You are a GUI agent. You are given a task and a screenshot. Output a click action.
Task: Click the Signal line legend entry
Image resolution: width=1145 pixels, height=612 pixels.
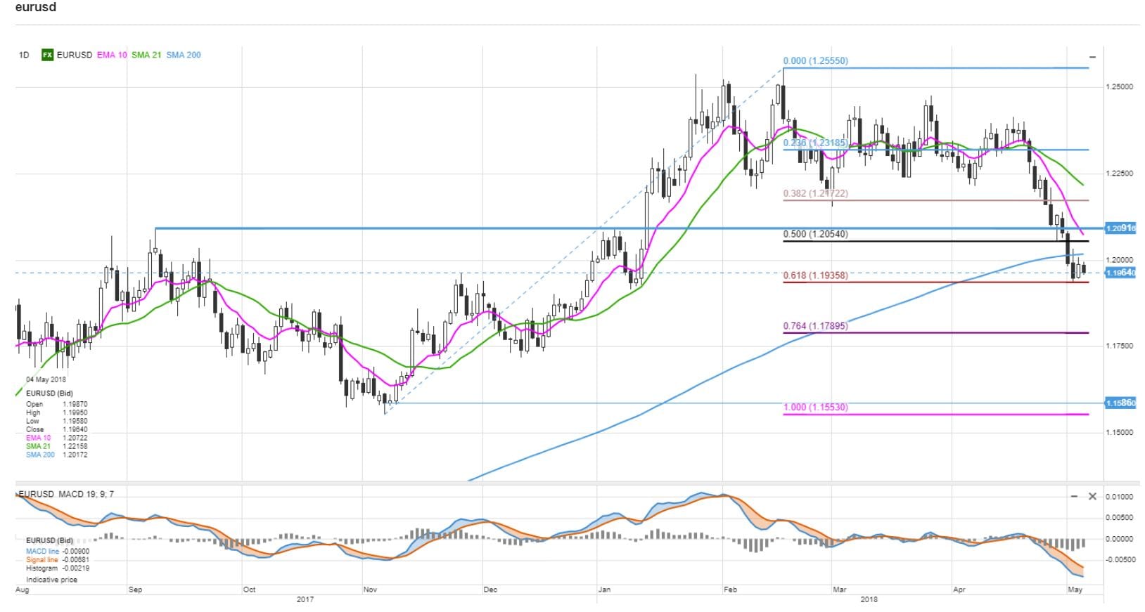tap(42, 560)
